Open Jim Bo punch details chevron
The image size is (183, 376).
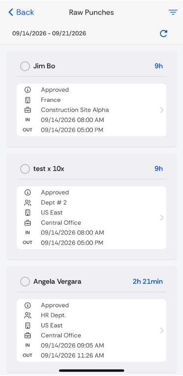162,110
